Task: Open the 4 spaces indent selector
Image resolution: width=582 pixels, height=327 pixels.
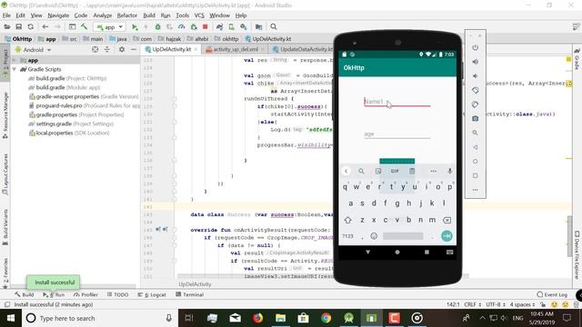Action: click(x=522, y=304)
